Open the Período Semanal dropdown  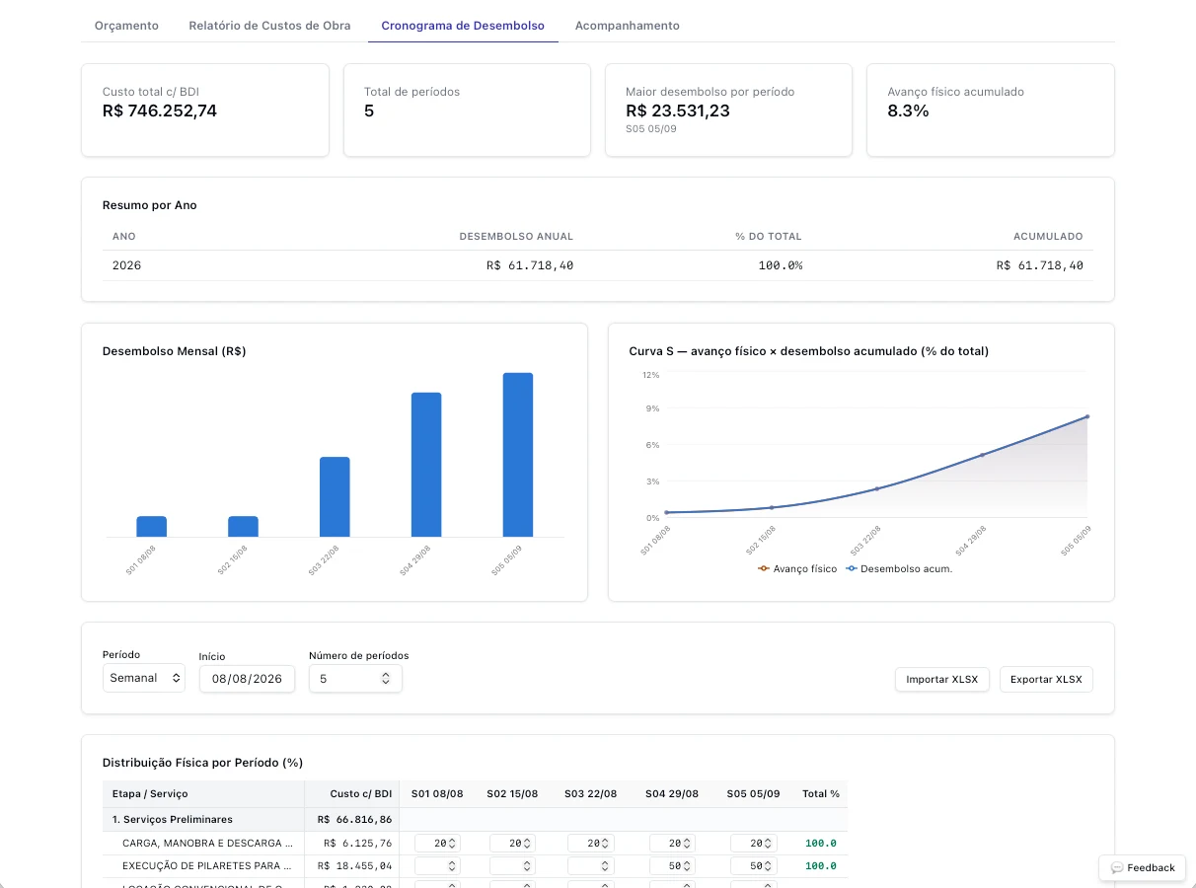pos(143,678)
